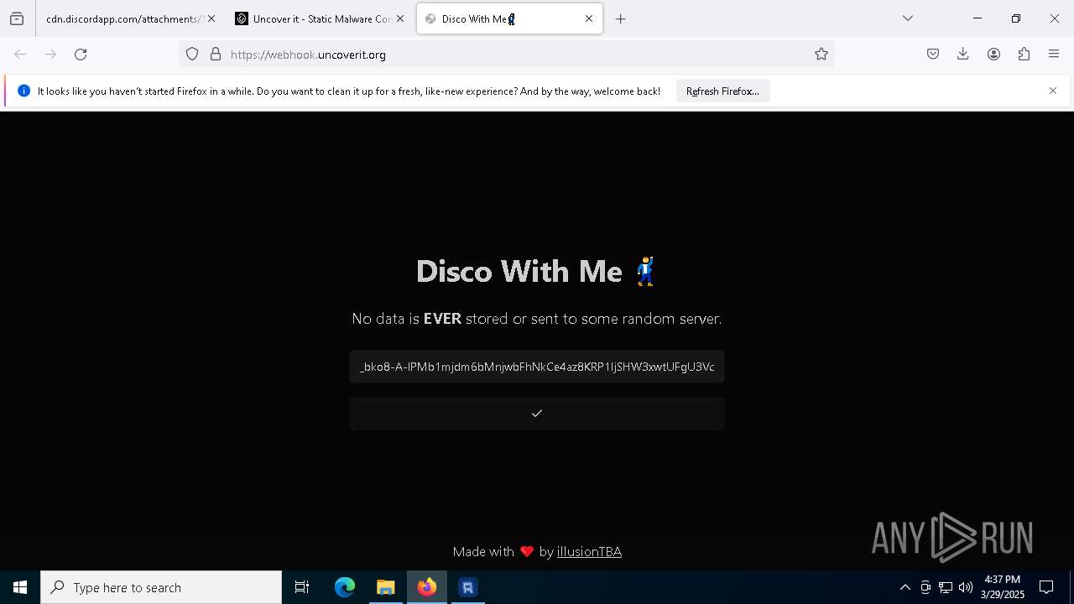Expand the list all tabs dropdown

[908, 18]
